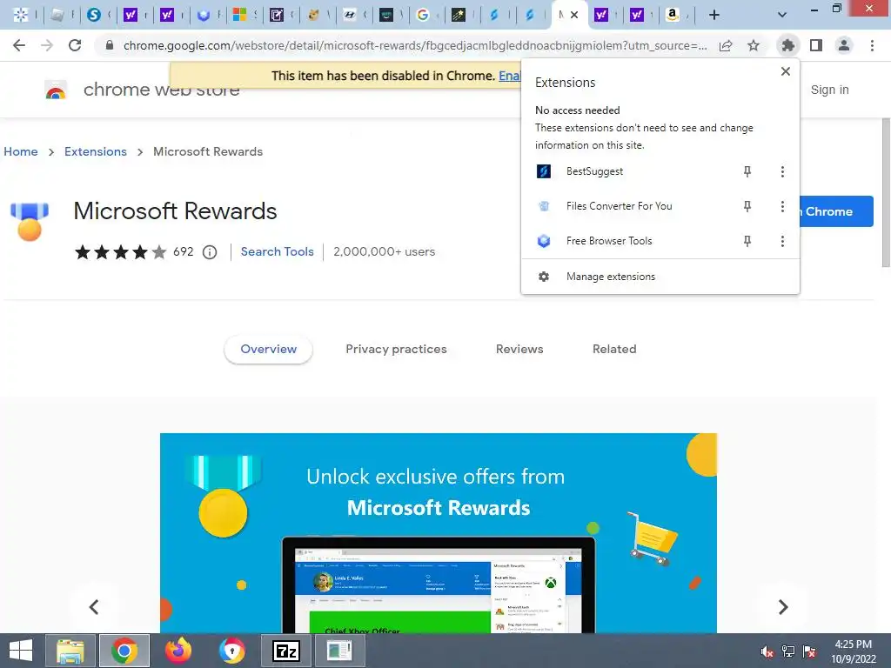
Task: Open the Chrome profile avatar menu
Action: [x=844, y=45]
